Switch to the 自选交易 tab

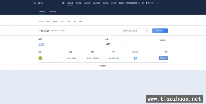(42, 11)
